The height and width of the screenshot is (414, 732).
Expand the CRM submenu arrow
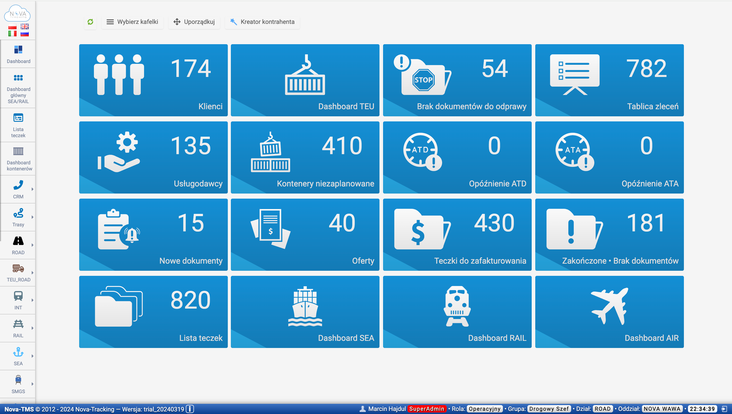pyautogui.click(x=33, y=189)
